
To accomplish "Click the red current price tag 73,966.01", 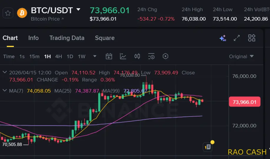I will tap(244, 102).
